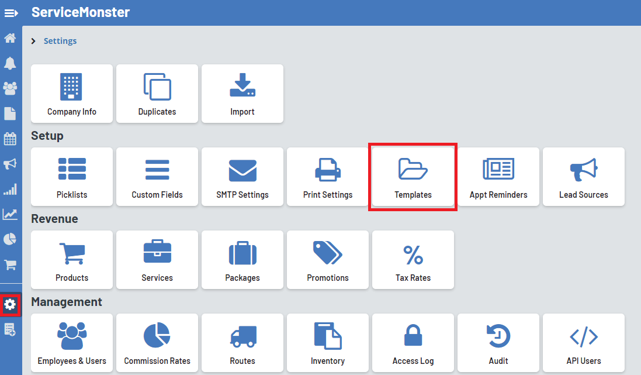Viewport: 641px width, 375px height.
Task: Toggle the sidebar hamburger menu
Action: point(11,13)
